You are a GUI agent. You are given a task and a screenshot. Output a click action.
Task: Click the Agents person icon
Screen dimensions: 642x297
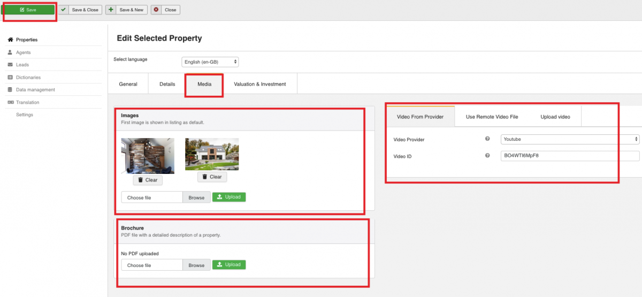(x=10, y=52)
